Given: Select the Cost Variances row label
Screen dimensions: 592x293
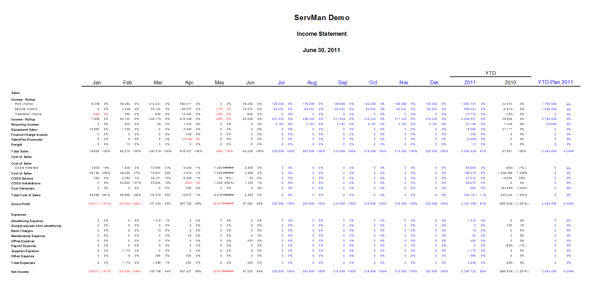Looking at the screenshot, I should 23,189.
